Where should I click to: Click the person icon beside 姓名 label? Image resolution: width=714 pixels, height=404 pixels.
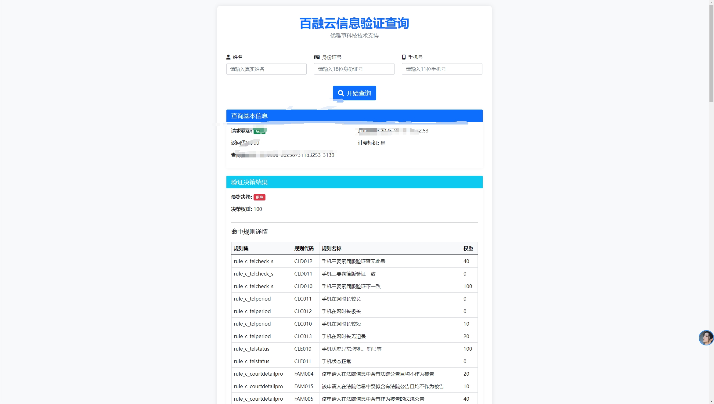[x=228, y=57]
